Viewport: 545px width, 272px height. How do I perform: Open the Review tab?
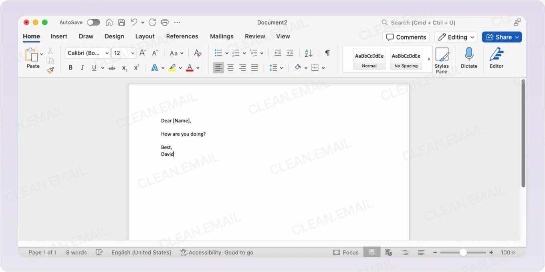tap(255, 36)
